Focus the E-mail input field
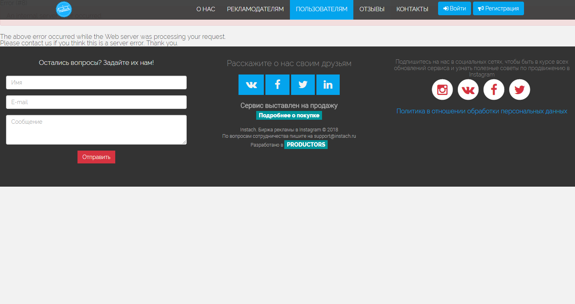This screenshot has height=304, width=575. click(x=96, y=102)
